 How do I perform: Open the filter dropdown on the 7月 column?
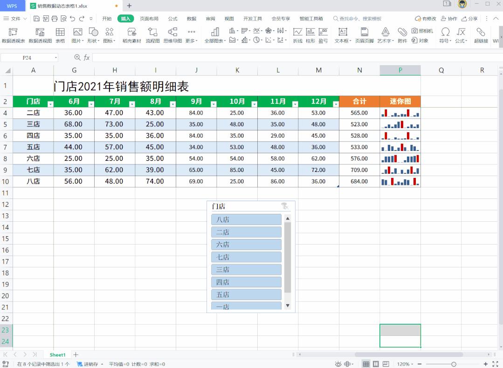[132, 103]
